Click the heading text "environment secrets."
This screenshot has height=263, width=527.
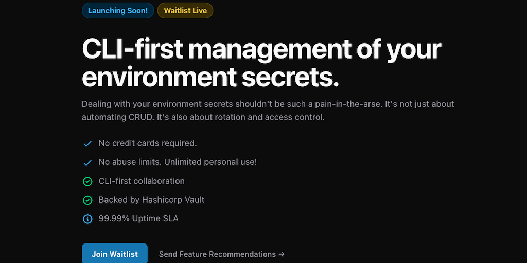coord(210,77)
